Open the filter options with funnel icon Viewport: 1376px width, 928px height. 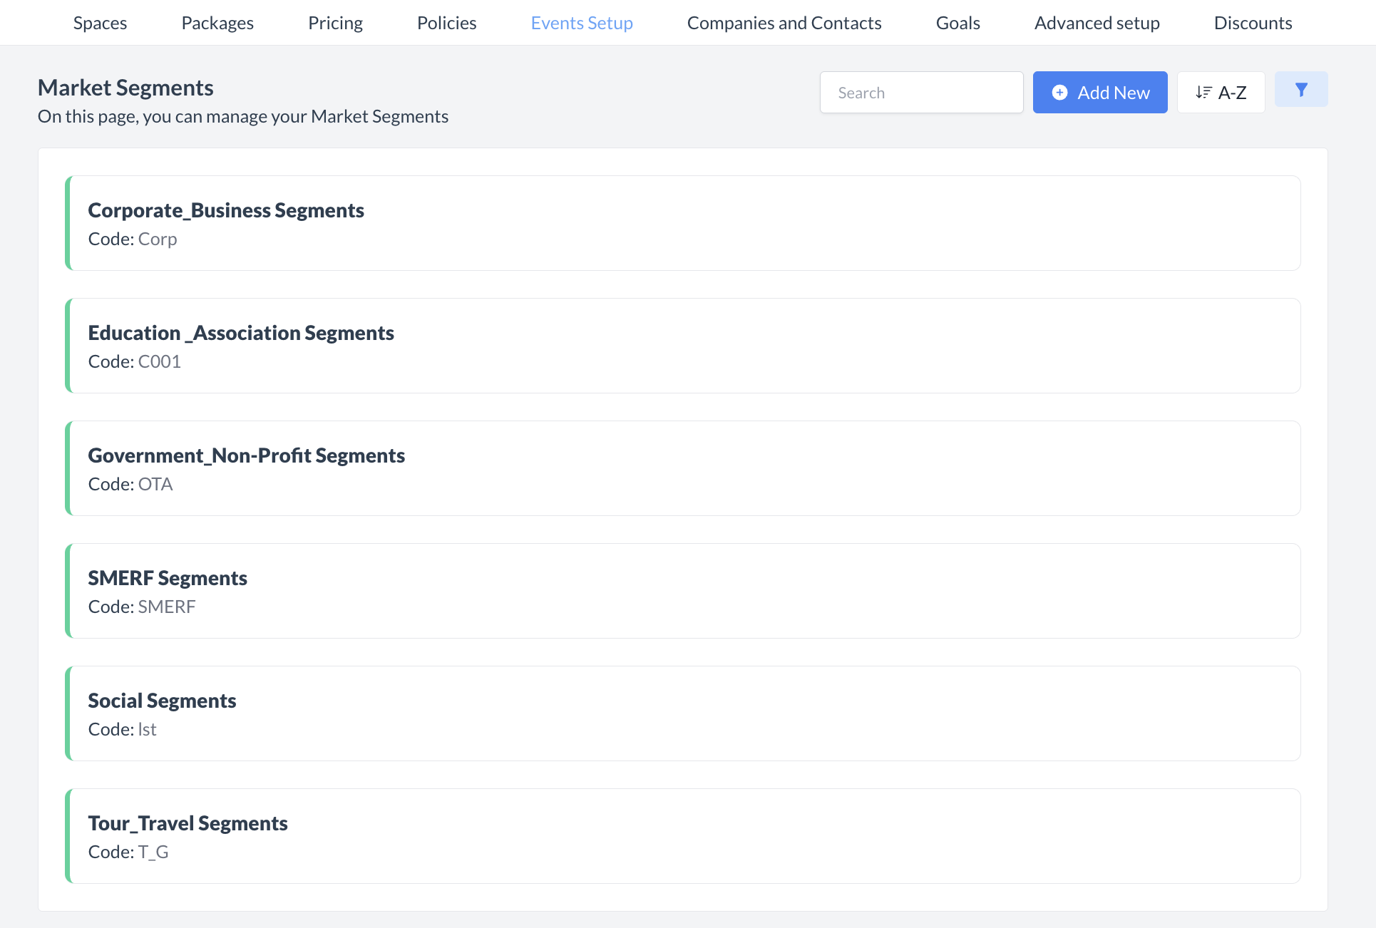1300,90
